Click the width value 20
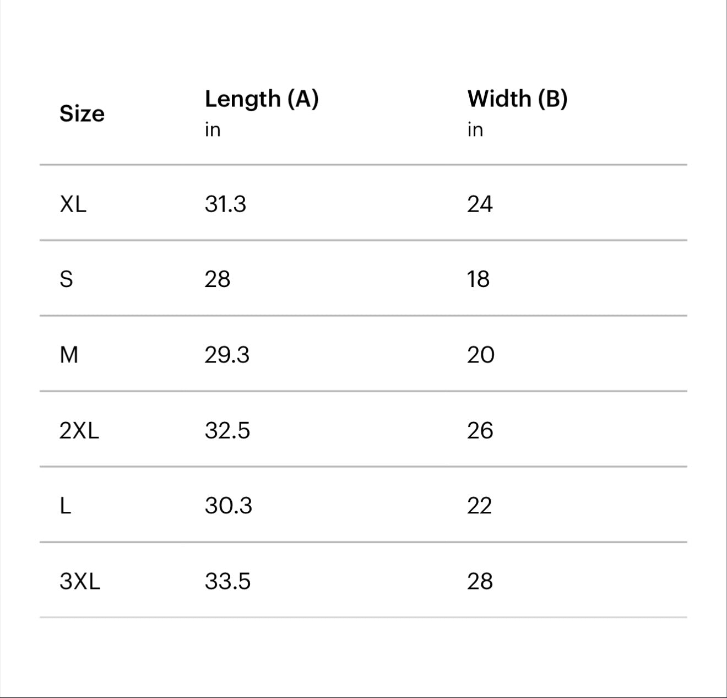 tap(481, 355)
